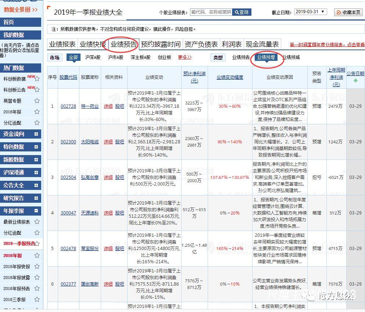Viewport: 365px width, 312px height.
Task: Expand the 特色数据 sidebar section
Action: [36, 147]
